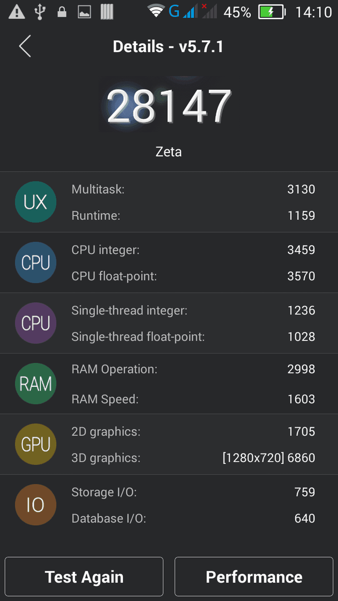338x601 pixels.
Task: Click the Test Again button
Action: pyautogui.click(x=84, y=577)
